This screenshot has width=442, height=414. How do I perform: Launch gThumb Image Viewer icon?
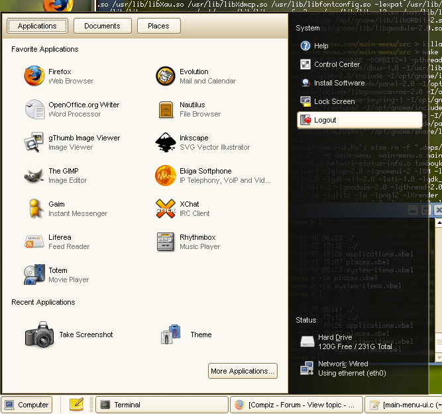tap(34, 142)
